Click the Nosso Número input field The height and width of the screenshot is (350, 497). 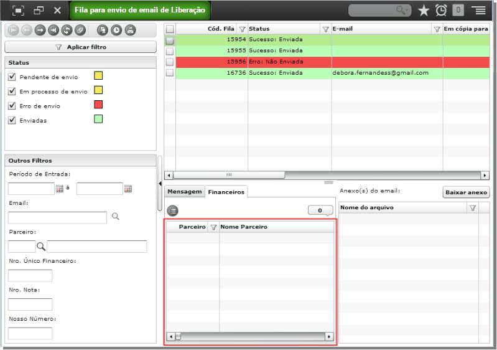[30, 333]
